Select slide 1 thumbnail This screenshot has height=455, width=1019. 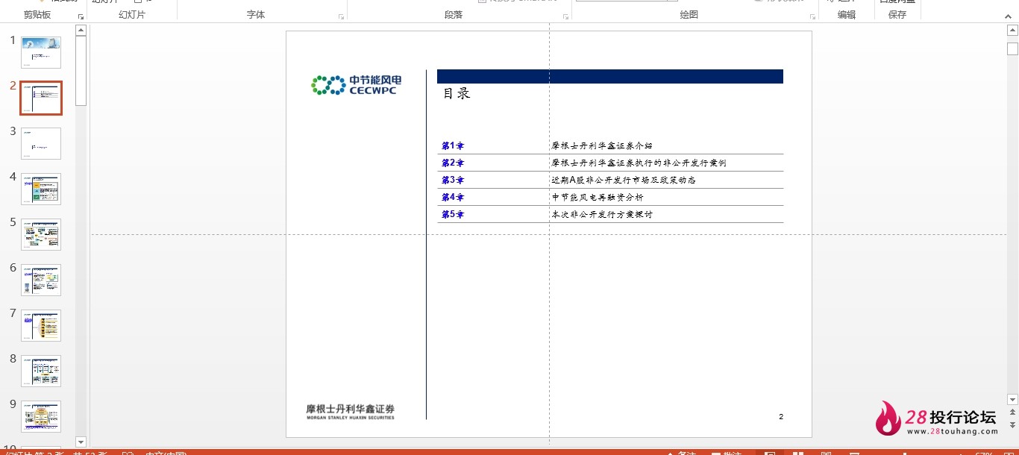coord(41,53)
